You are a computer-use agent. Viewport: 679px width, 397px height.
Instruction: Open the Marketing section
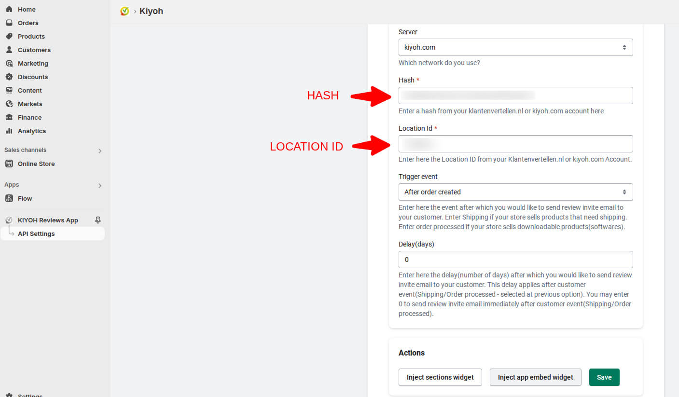point(33,63)
